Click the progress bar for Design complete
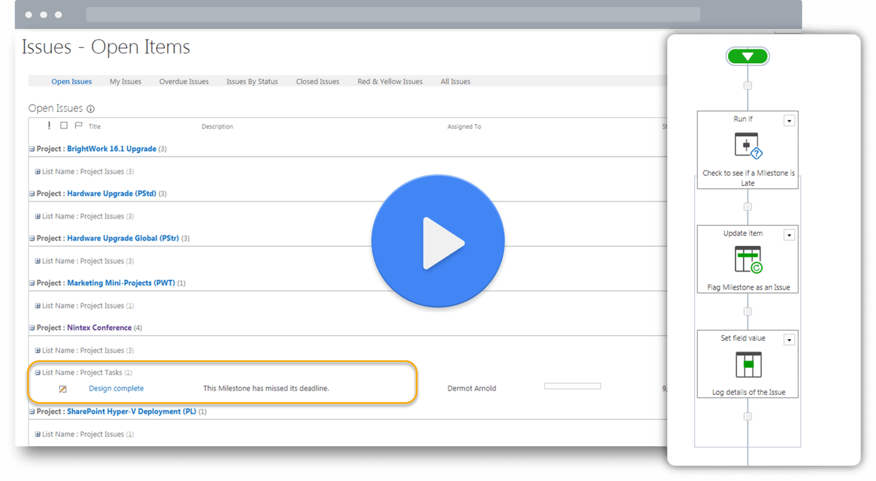The height and width of the screenshot is (481, 876). pos(572,386)
